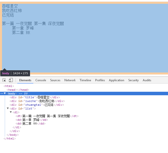Open the Application tab
This screenshot has width=168, height=153.
pyautogui.click(x=116, y=80)
